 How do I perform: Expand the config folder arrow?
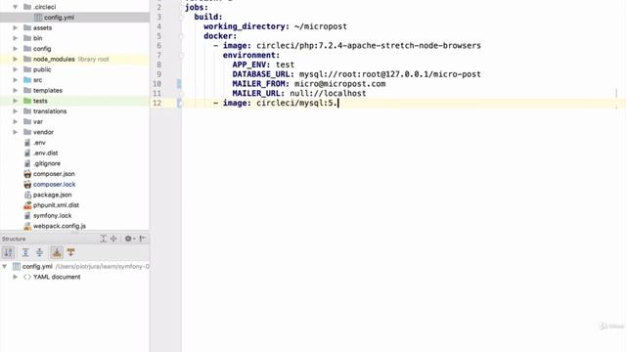coord(16,48)
